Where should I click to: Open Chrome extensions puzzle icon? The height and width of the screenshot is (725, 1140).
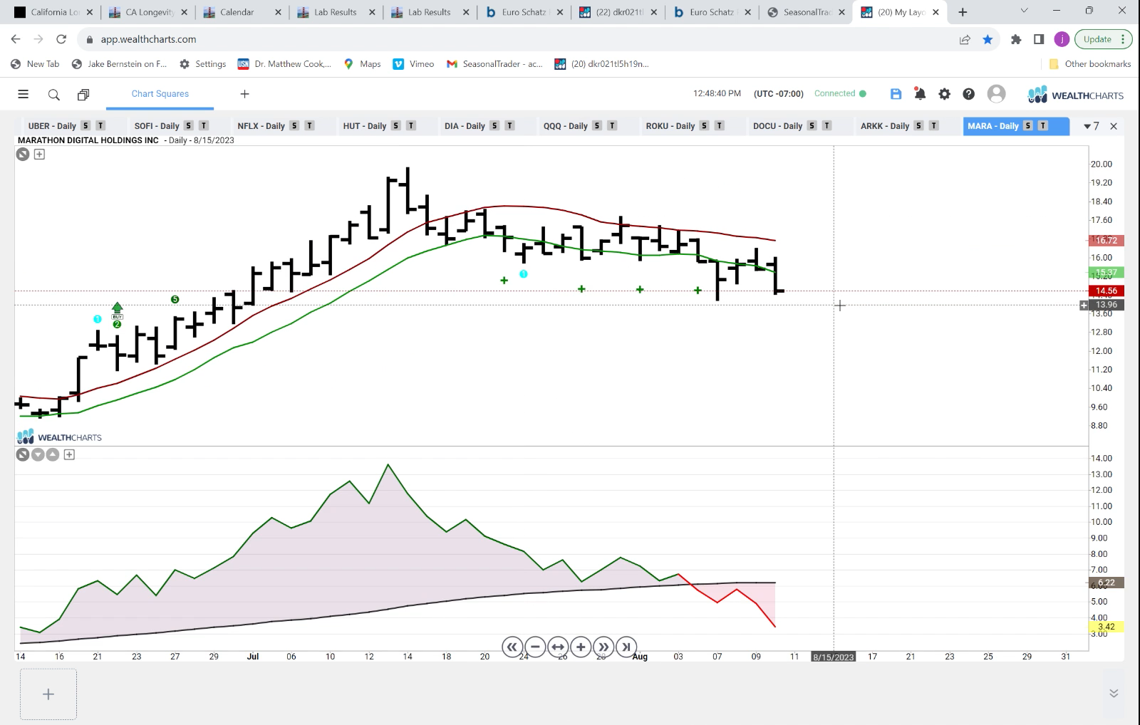[1016, 39]
